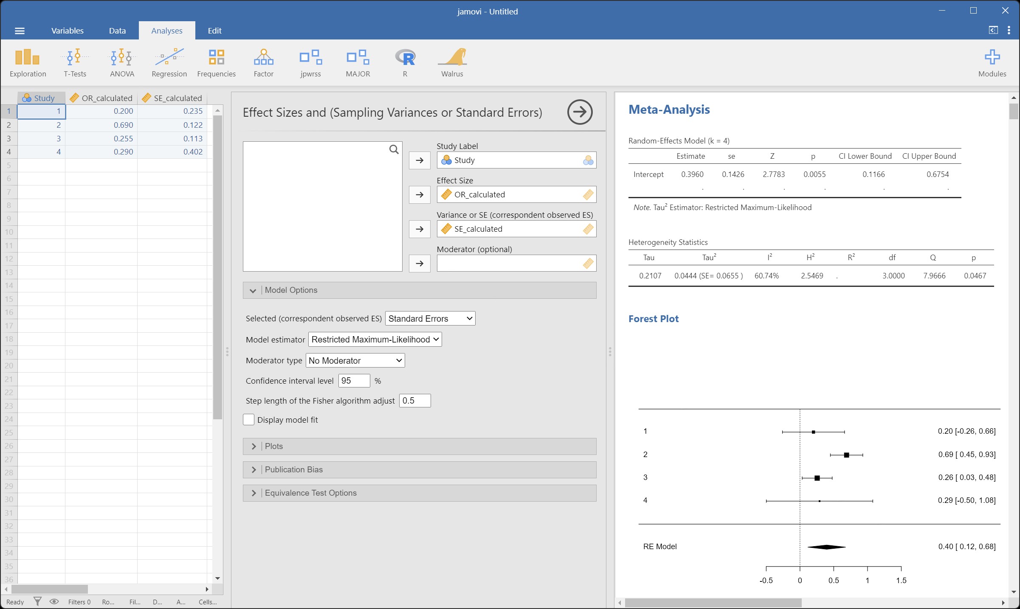Switch to the Variables tab
Image resolution: width=1020 pixels, height=609 pixels.
68,31
